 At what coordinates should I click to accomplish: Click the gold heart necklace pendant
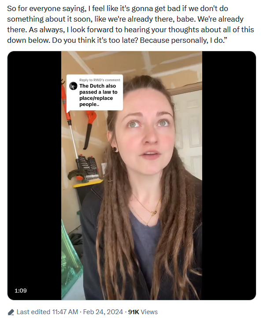tap(154, 213)
